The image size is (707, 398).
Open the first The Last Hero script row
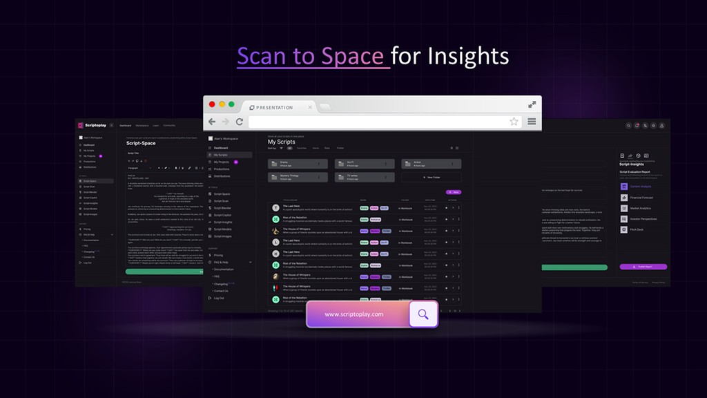pos(365,207)
